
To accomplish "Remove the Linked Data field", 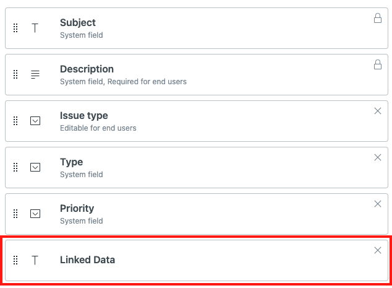I will pyautogui.click(x=378, y=250).
